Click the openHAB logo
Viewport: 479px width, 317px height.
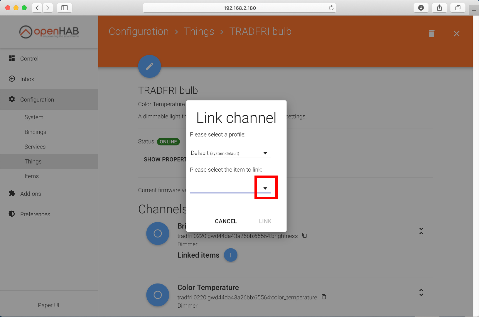[49, 32]
